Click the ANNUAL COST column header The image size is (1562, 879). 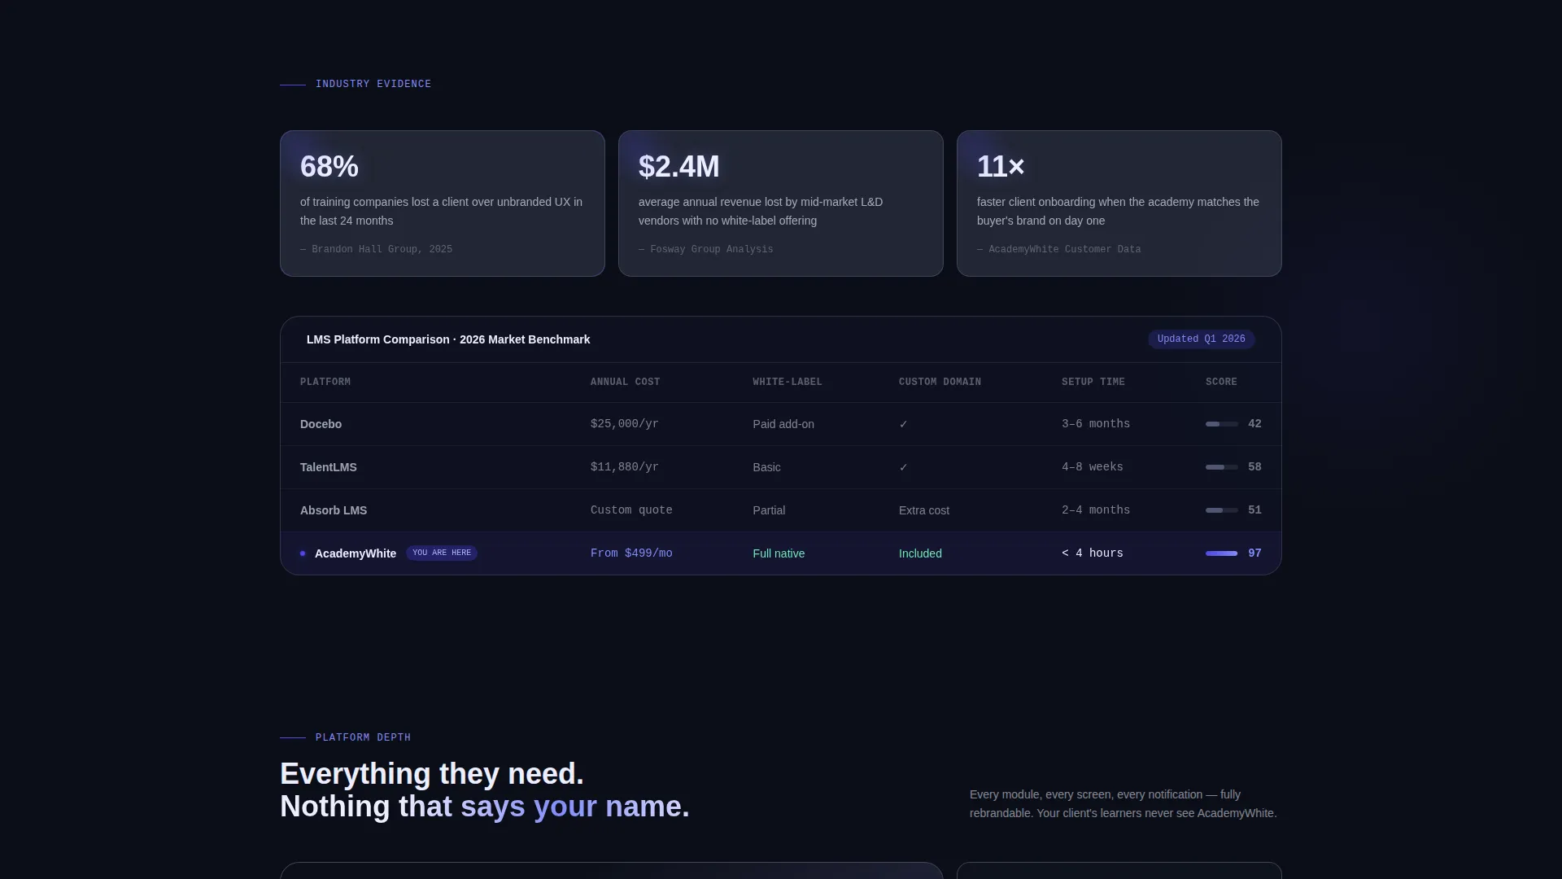coord(625,382)
